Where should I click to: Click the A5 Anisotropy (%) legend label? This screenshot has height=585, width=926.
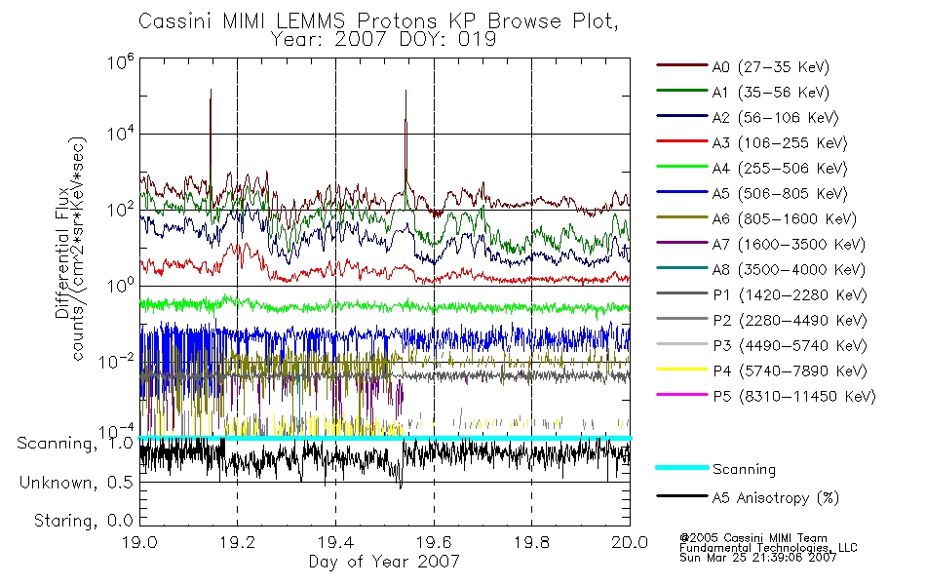coord(776,498)
